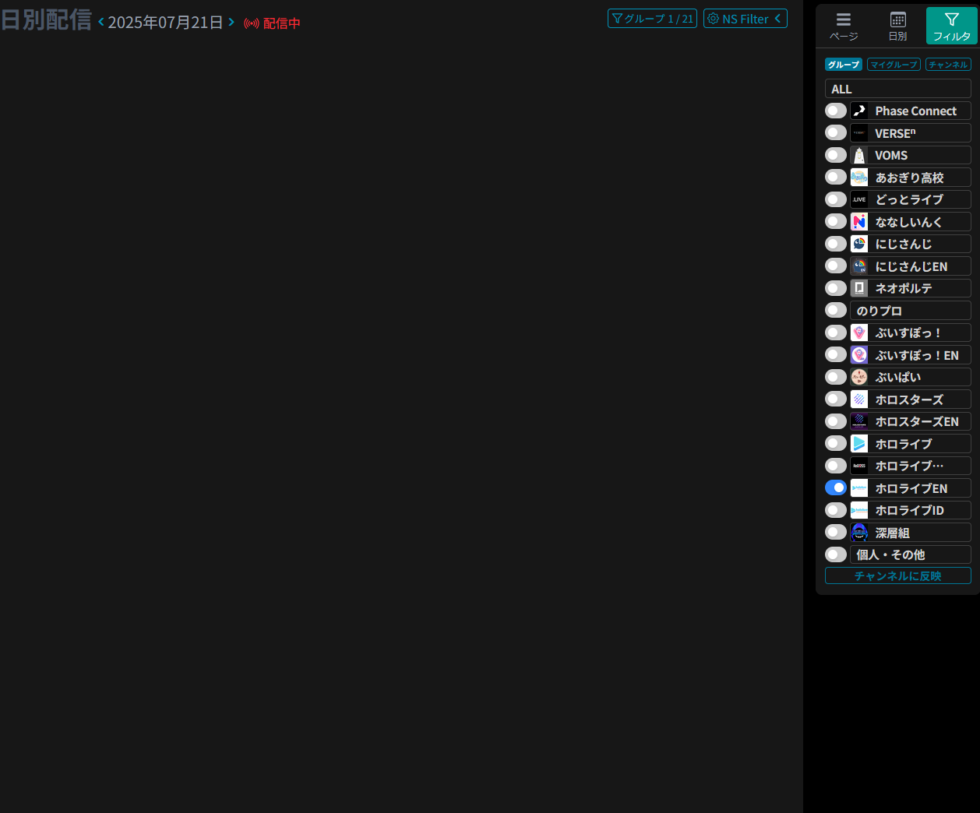980x813 pixels.
Task: Click the ホロライブ play logo icon
Action: pyautogui.click(x=859, y=443)
